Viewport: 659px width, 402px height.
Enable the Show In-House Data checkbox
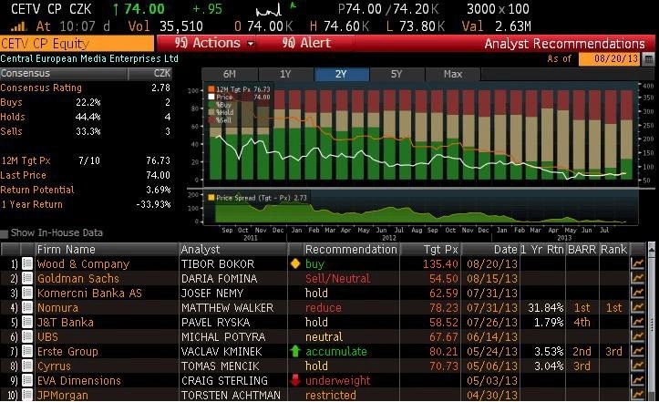[x=5, y=233]
